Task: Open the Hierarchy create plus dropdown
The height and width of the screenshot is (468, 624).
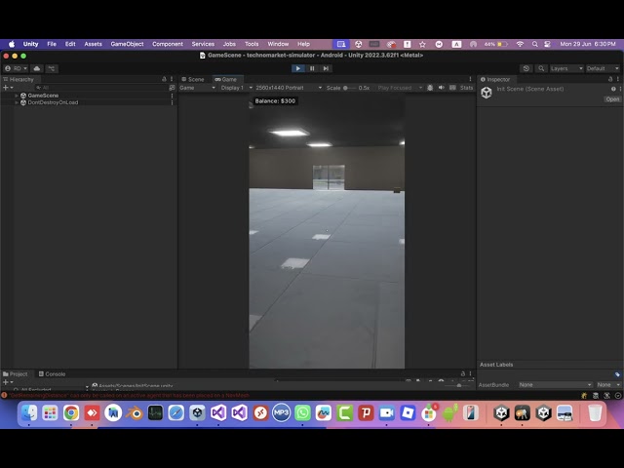Action: click(x=8, y=88)
